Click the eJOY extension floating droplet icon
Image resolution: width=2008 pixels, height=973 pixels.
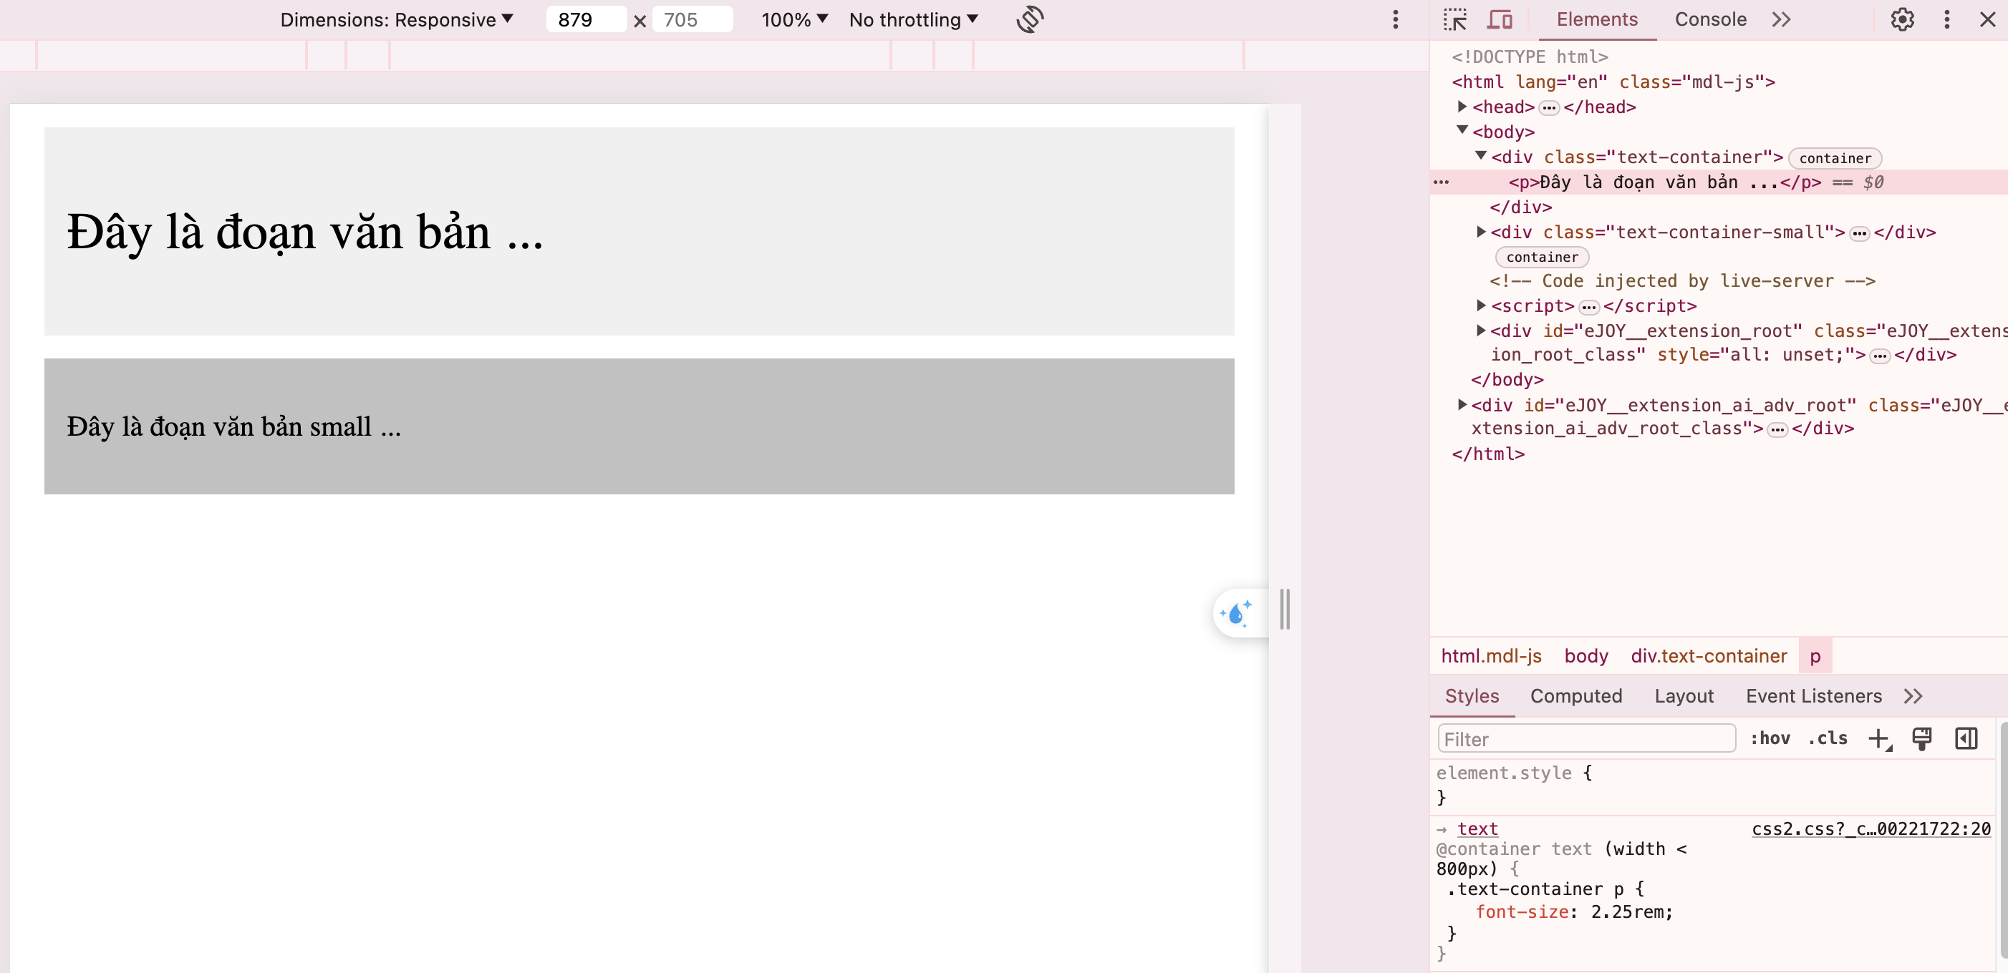coord(1236,613)
